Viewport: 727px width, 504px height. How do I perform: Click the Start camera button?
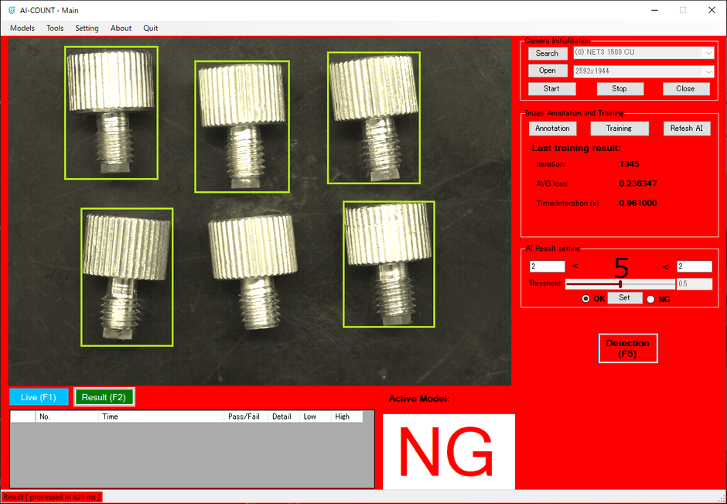551,88
